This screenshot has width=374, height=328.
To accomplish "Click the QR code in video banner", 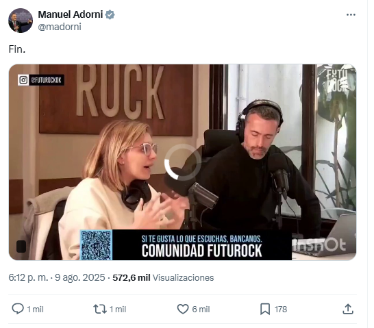I will (x=96, y=245).
